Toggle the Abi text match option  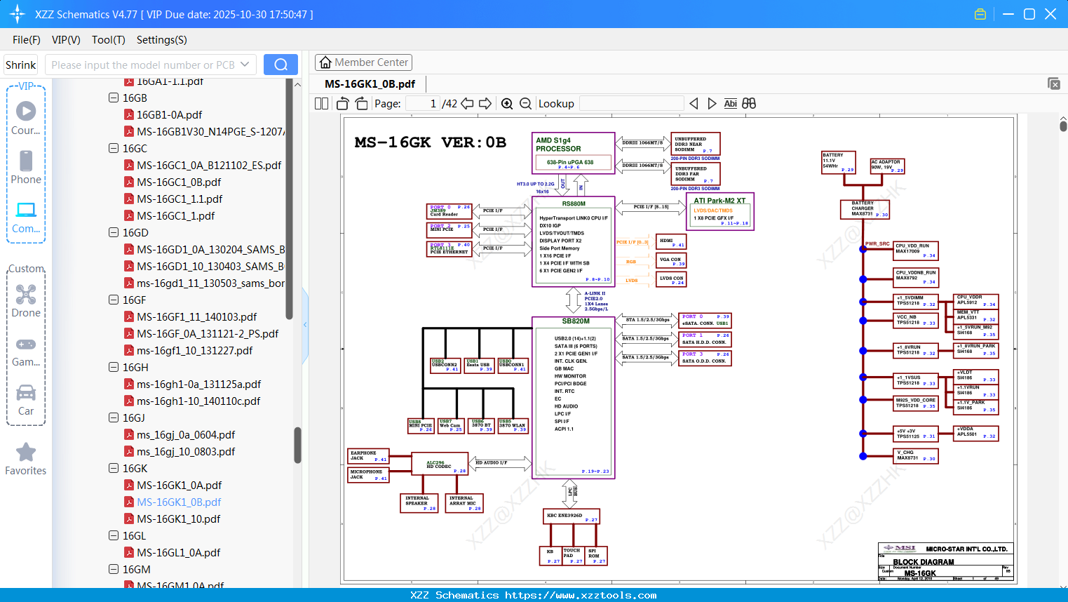point(730,104)
